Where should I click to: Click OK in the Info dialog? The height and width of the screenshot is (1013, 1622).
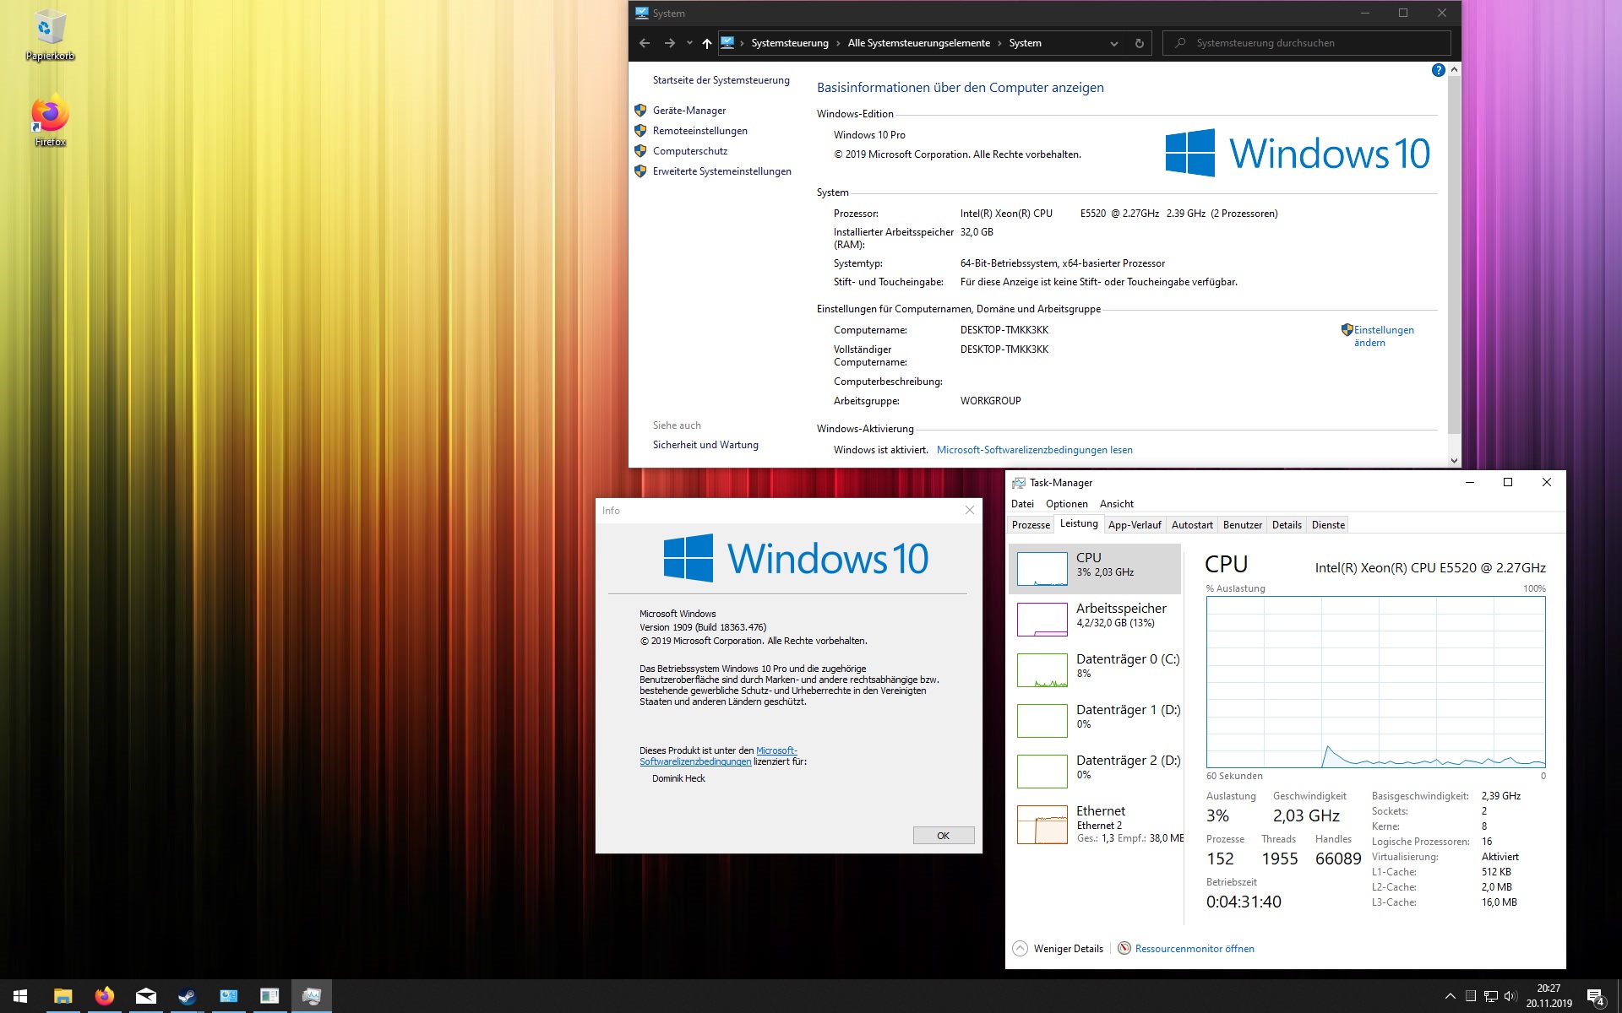943,836
